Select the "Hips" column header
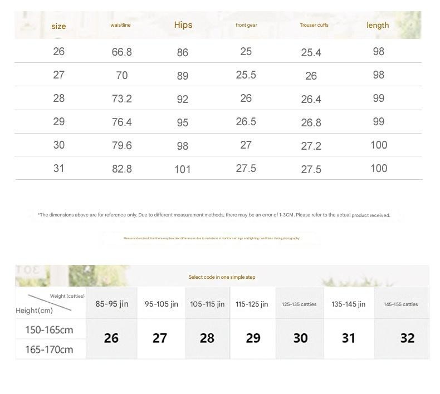The height and width of the screenshot is (394, 440). coord(183,25)
